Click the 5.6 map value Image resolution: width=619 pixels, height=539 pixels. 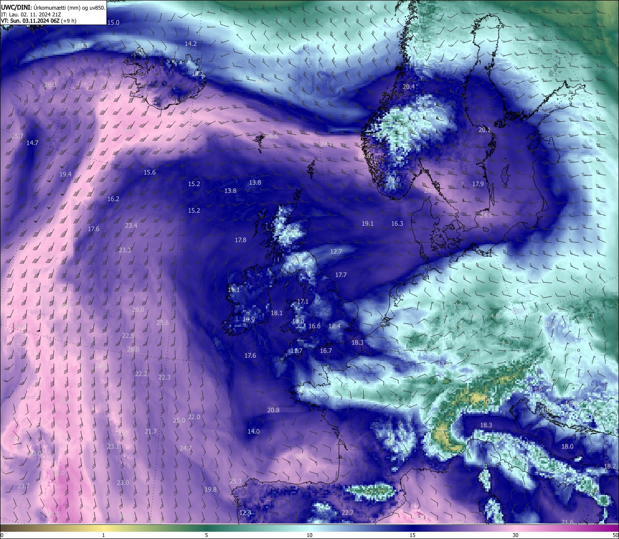[468, 355]
